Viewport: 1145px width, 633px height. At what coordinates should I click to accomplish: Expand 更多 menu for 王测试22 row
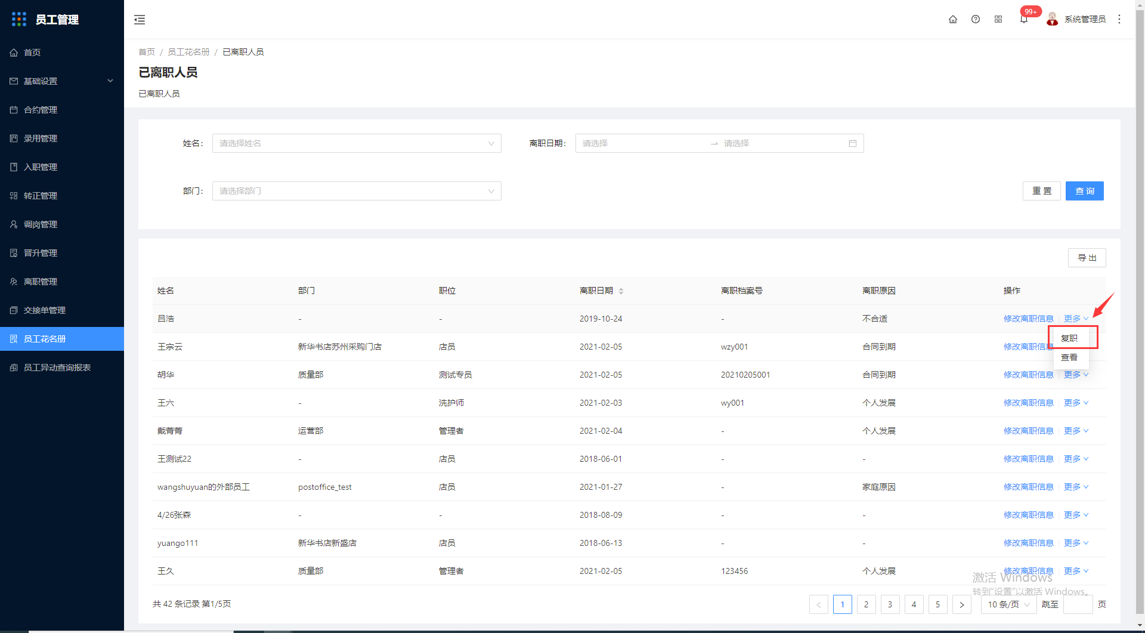pos(1076,459)
